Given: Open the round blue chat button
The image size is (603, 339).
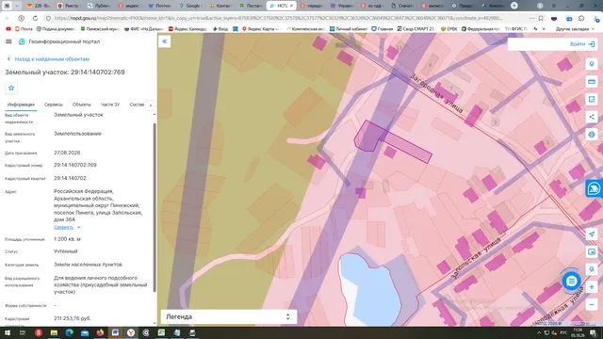Looking at the screenshot, I should click(571, 281).
